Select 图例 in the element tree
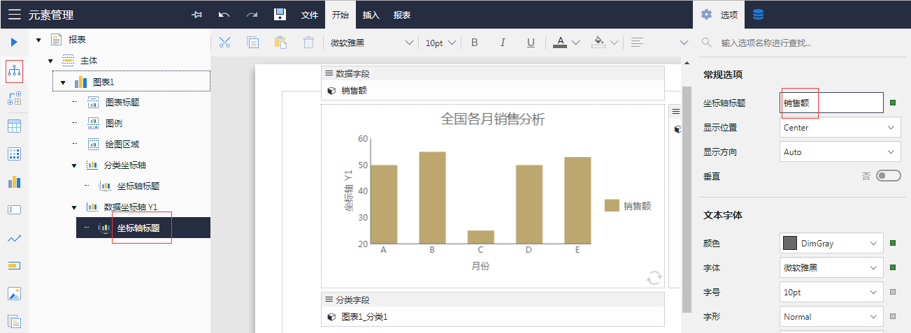Screen dimensions: 911x333 point(113,124)
